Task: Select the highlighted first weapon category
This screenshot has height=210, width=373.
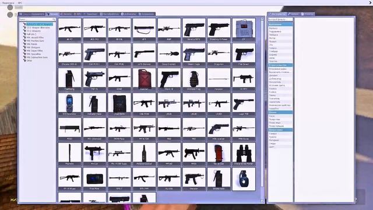Action: click(39, 24)
